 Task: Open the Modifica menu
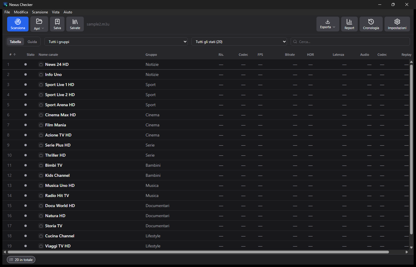coord(21,12)
